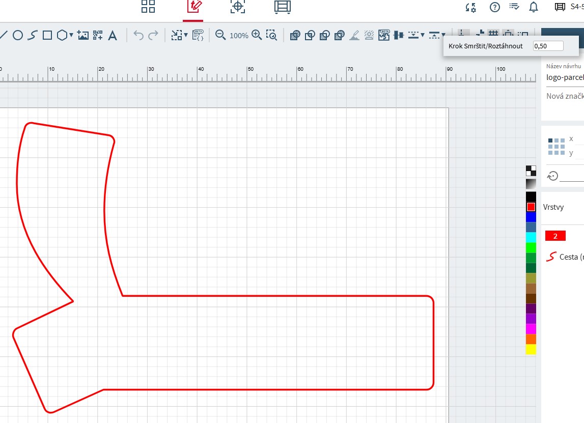Select the ellipse drawing tool
584x423 pixels.
click(x=17, y=35)
